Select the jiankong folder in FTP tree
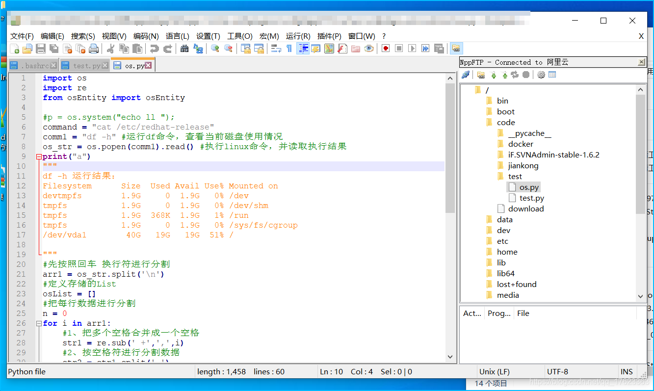 click(523, 165)
